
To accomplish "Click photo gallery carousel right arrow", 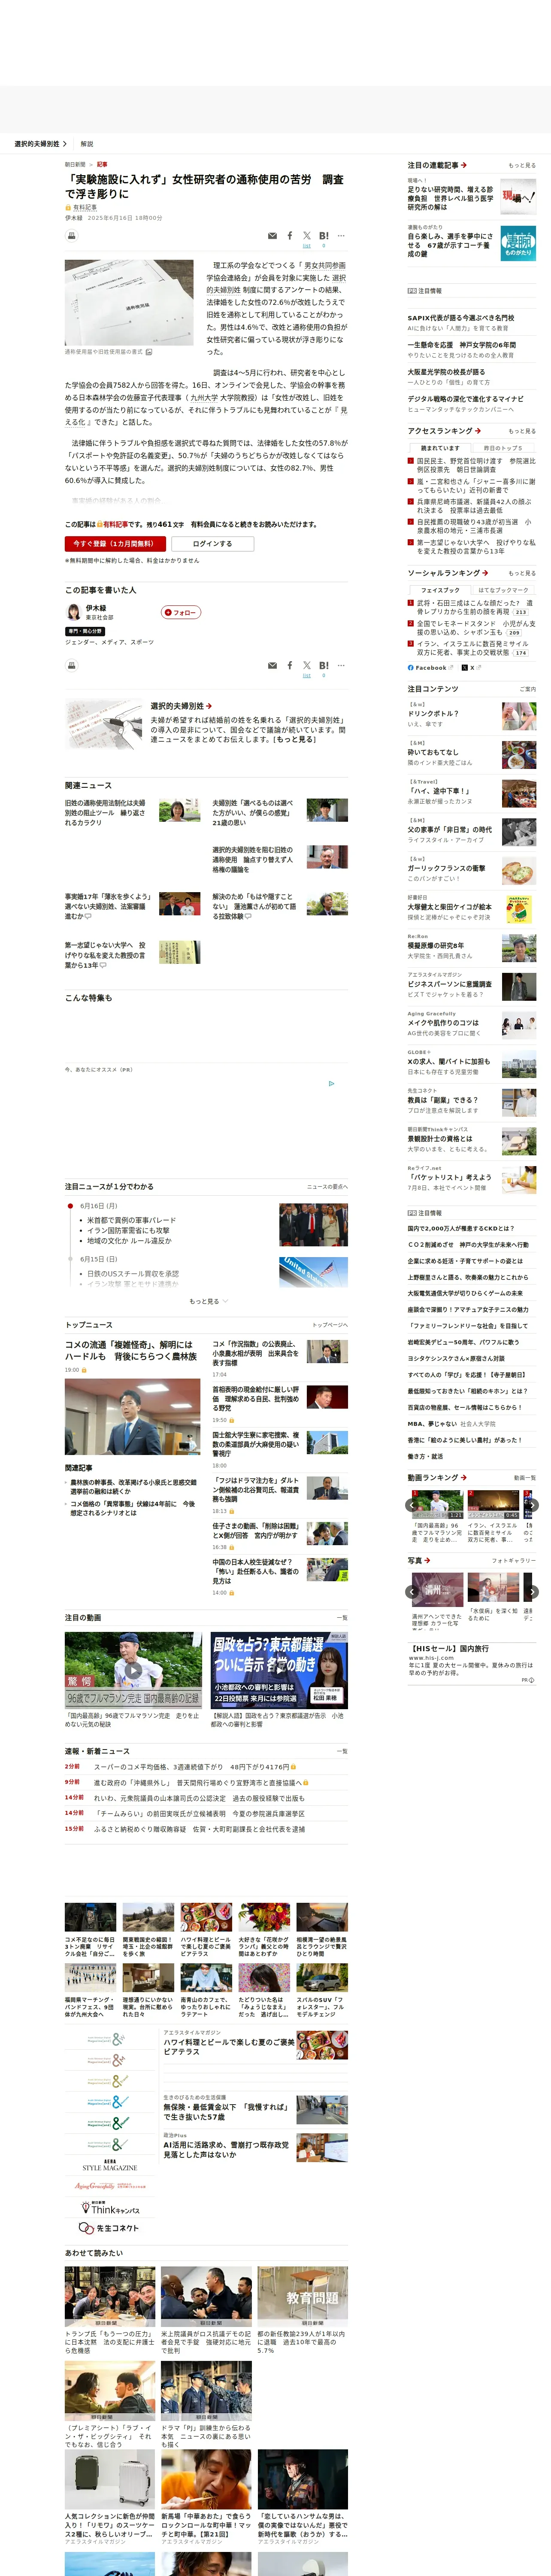I will click(532, 1591).
